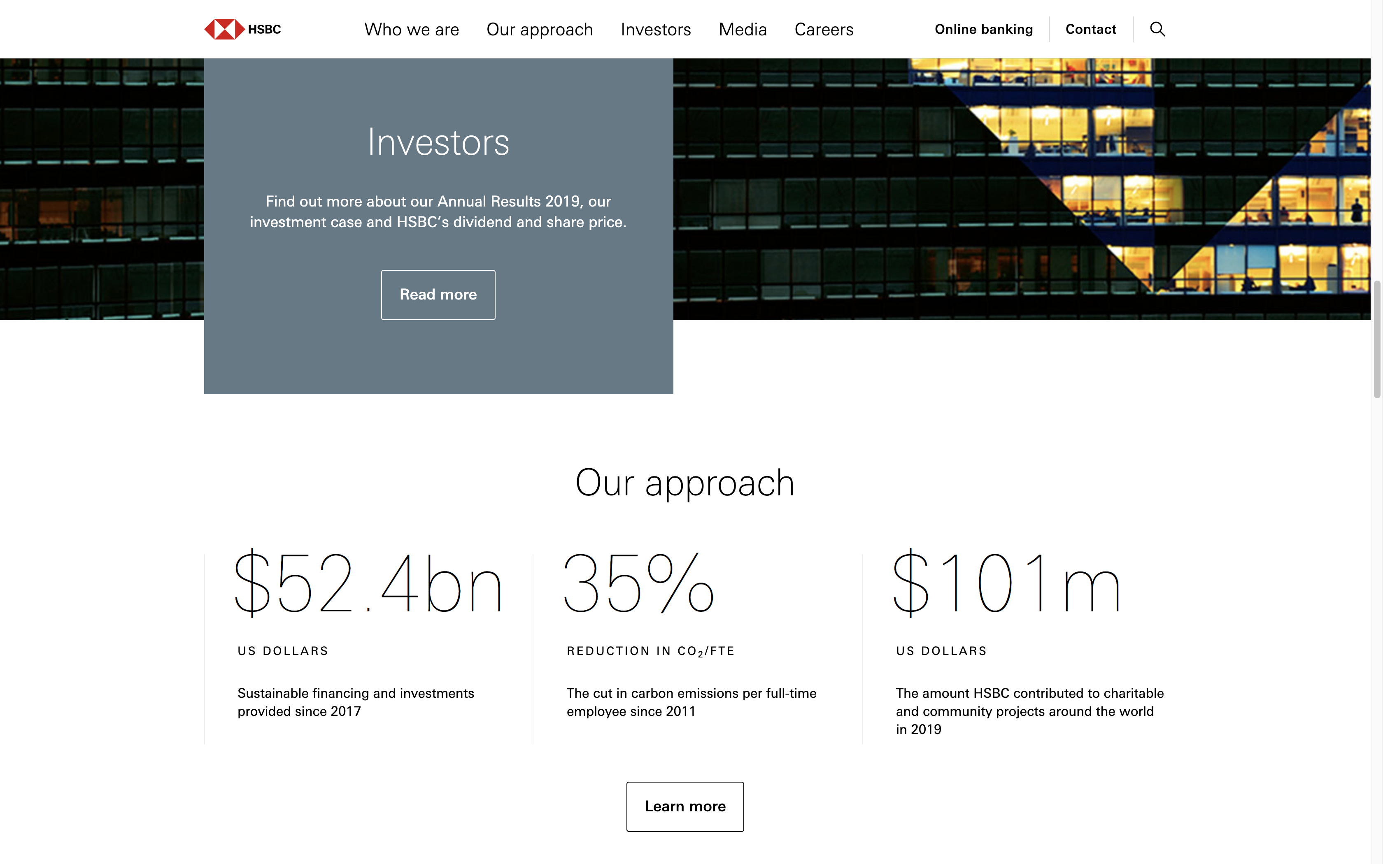1383x864 pixels.
Task: Open the Our approach navigation menu
Action: tap(540, 30)
